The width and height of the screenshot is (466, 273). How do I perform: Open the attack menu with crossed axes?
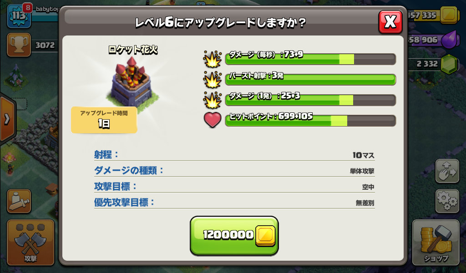[30, 243]
